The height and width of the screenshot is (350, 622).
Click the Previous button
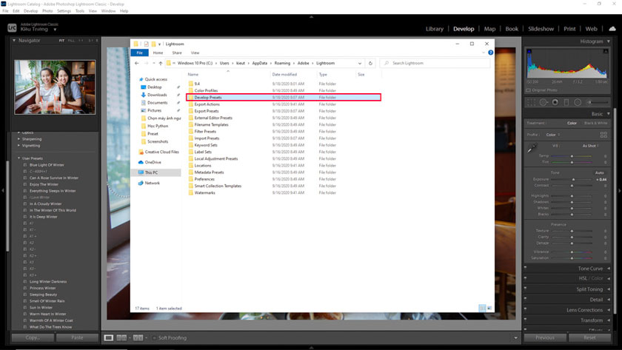pos(545,337)
